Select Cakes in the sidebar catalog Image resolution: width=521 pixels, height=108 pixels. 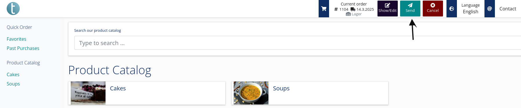[x=13, y=75]
